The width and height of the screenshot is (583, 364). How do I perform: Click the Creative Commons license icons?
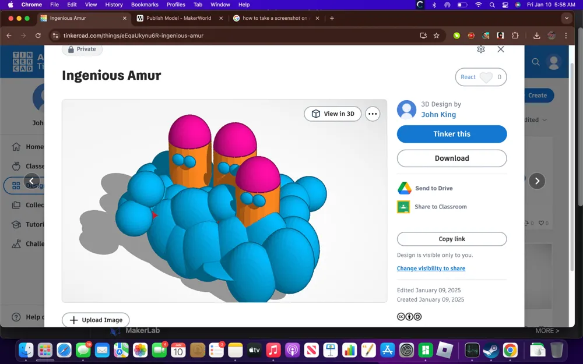point(409,316)
